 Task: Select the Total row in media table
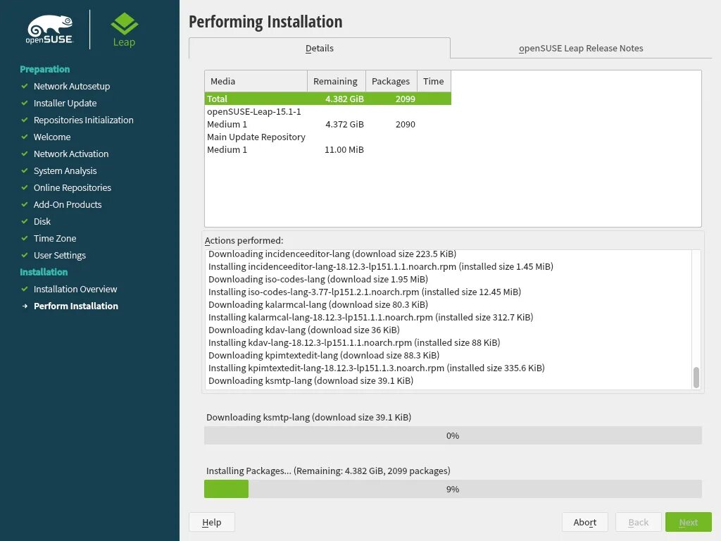click(x=328, y=99)
